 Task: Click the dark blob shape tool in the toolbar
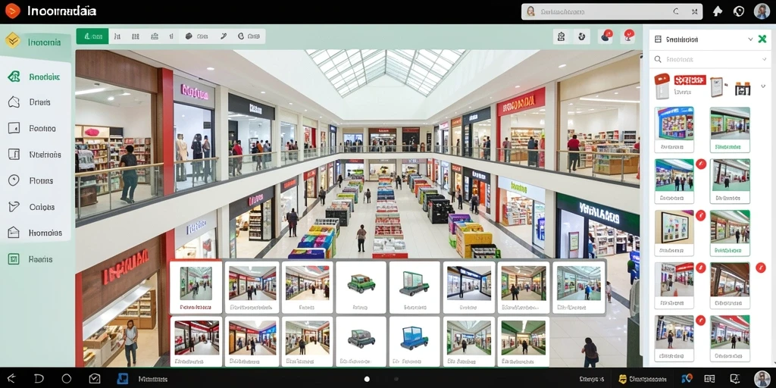tap(189, 36)
